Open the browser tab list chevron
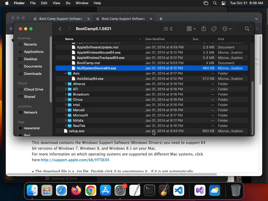 coord(256,19)
